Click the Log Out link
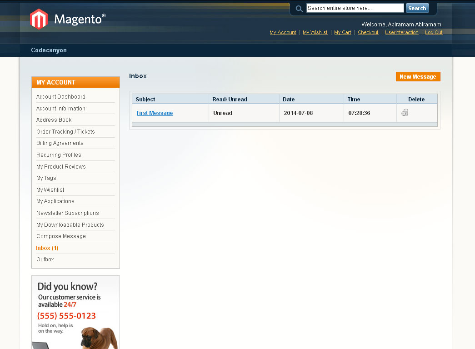 point(434,33)
